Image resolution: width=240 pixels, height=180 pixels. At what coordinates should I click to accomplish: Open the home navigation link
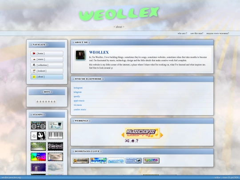[47, 53]
